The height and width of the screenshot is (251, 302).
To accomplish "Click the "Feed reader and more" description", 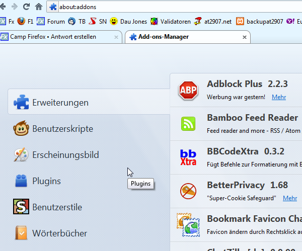I will [254, 131].
